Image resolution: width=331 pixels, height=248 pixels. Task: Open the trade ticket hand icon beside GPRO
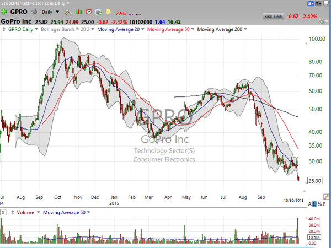tap(34, 12)
